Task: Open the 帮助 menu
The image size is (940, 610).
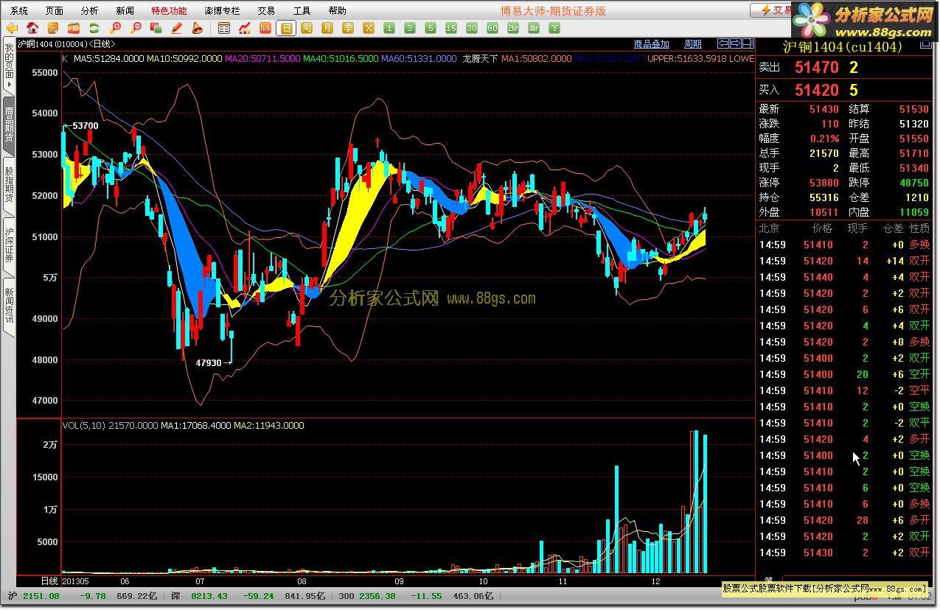Action: click(x=338, y=10)
